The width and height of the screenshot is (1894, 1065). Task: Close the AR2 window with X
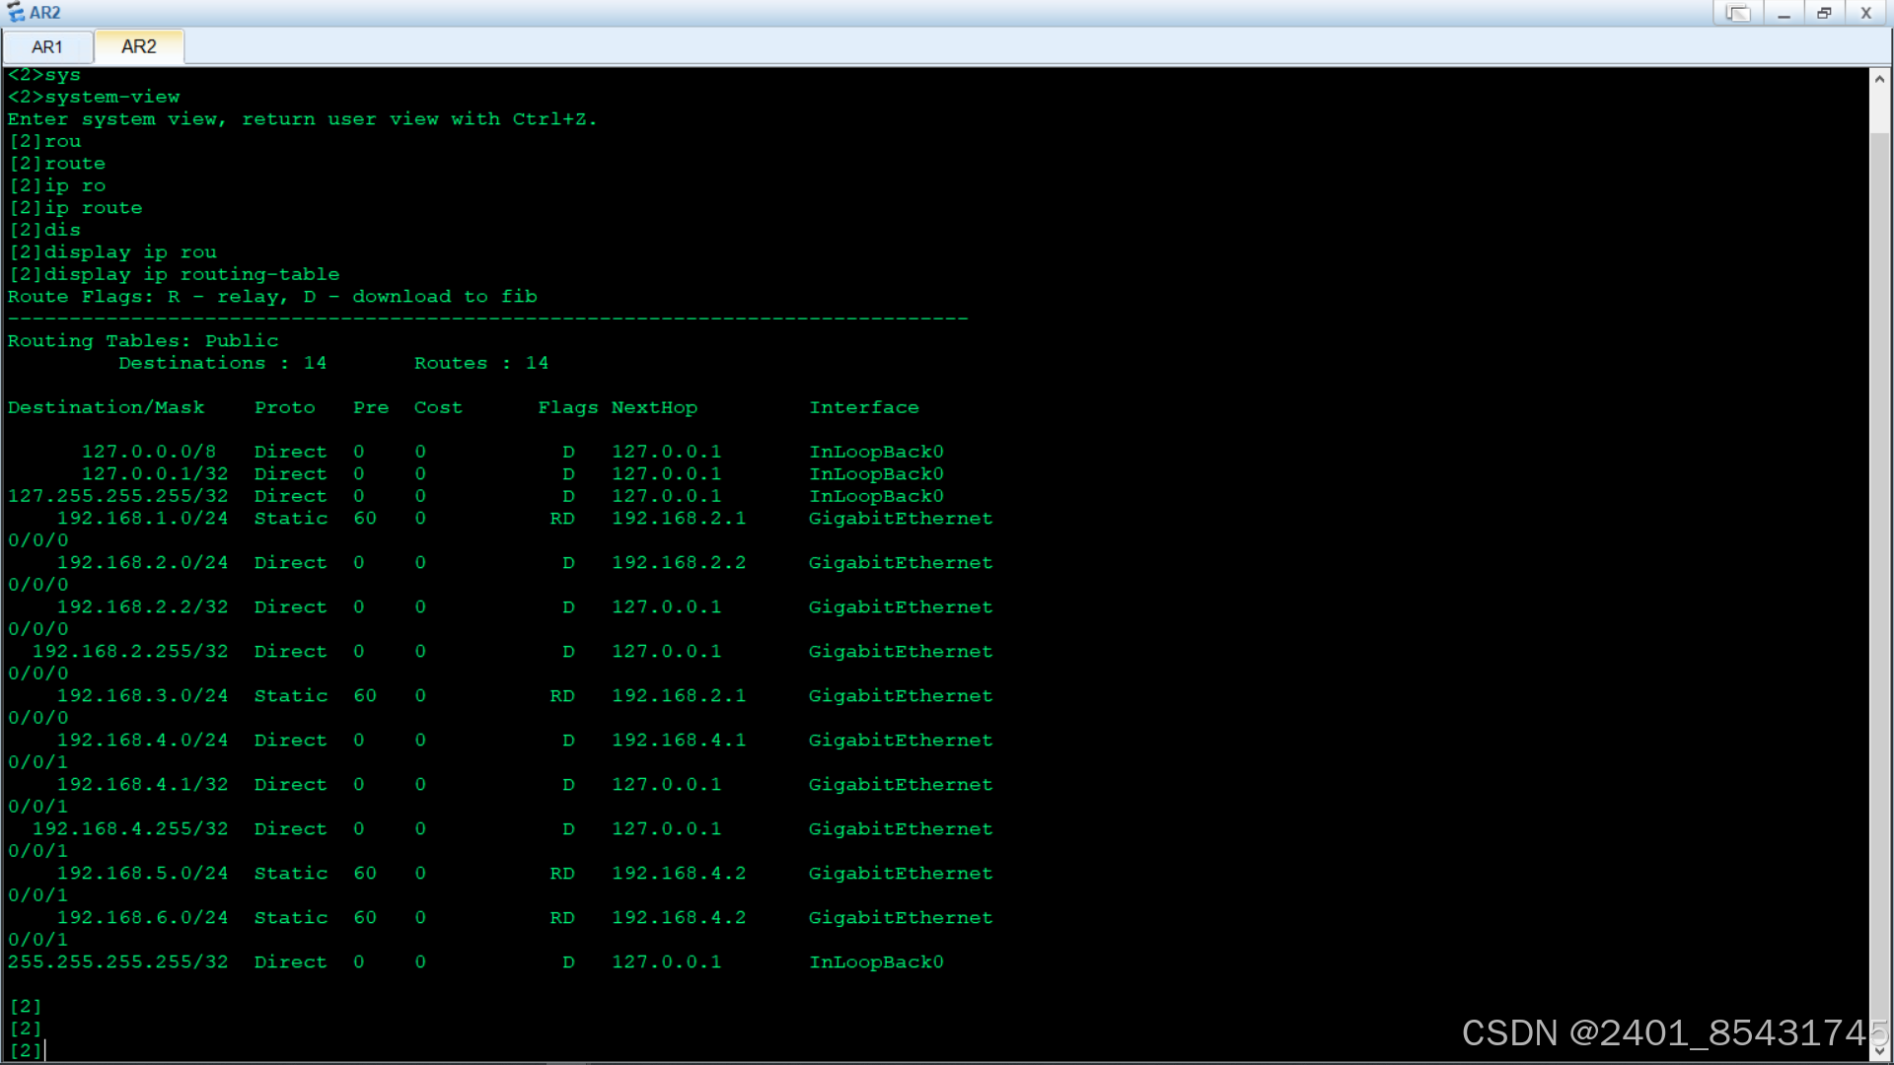pyautogui.click(x=1865, y=13)
